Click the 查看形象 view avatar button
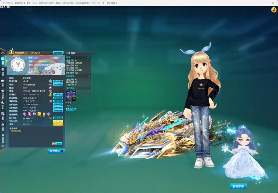278x193 pixels. [x=238, y=186]
